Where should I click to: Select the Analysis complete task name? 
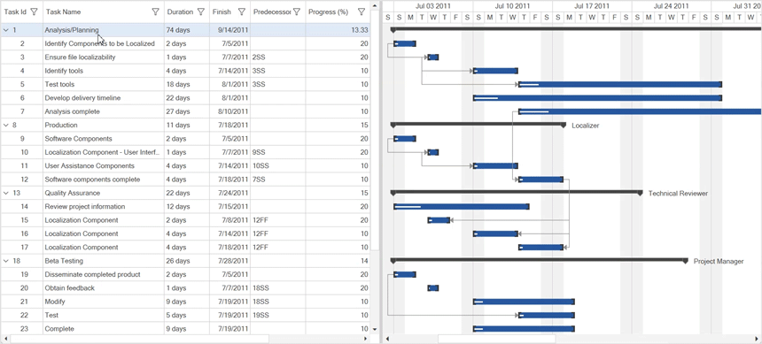(73, 111)
